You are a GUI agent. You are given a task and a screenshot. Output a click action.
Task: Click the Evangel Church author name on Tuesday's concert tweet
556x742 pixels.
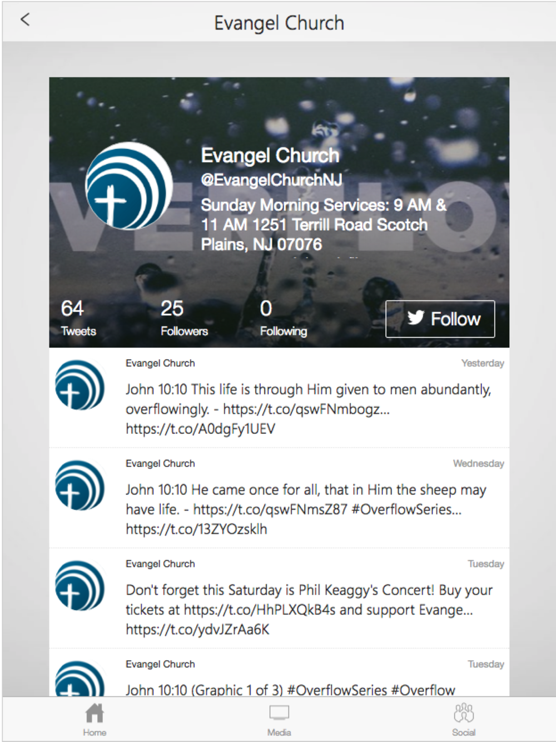coord(160,563)
